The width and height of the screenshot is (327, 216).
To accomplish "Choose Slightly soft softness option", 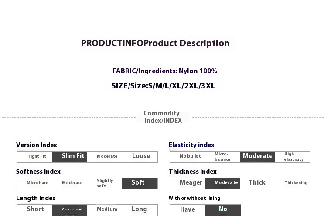I will pyautogui.click(x=105, y=183).
